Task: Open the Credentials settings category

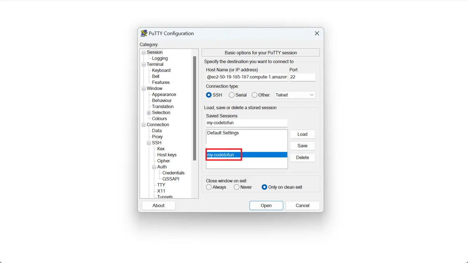Action: pos(173,173)
